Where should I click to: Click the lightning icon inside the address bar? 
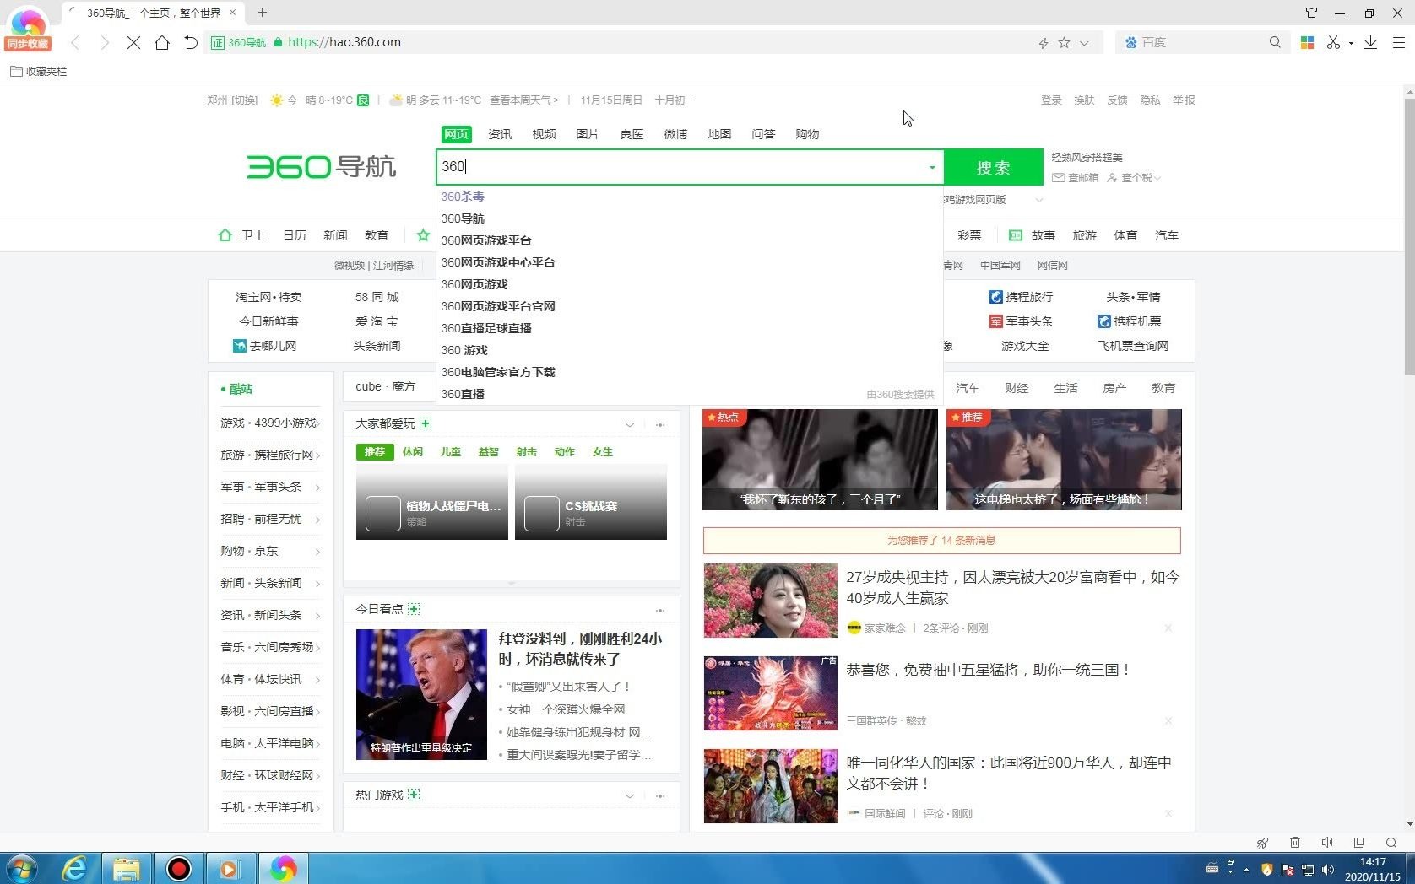(x=1044, y=42)
